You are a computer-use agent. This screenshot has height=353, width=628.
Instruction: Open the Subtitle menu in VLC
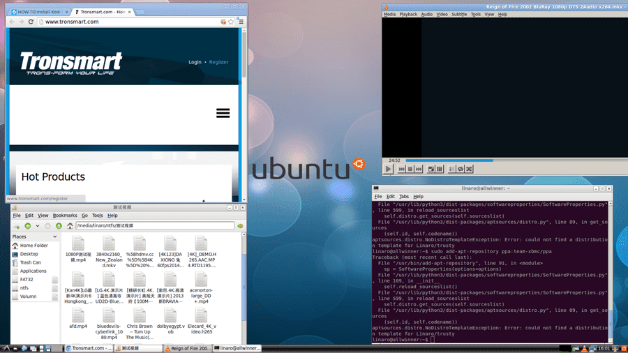tap(459, 14)
